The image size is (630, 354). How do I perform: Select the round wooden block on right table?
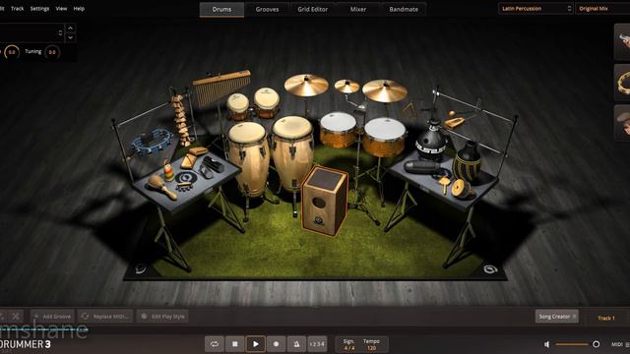click(461, 189)
